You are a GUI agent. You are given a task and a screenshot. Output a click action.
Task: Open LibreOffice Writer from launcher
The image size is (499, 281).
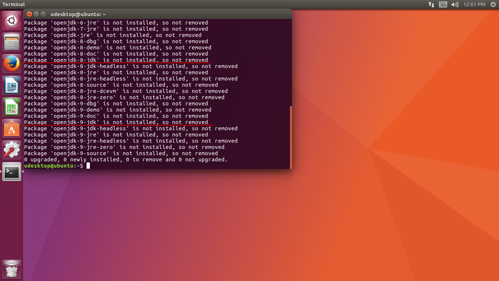pyautogui.click(x=12, y=85)
